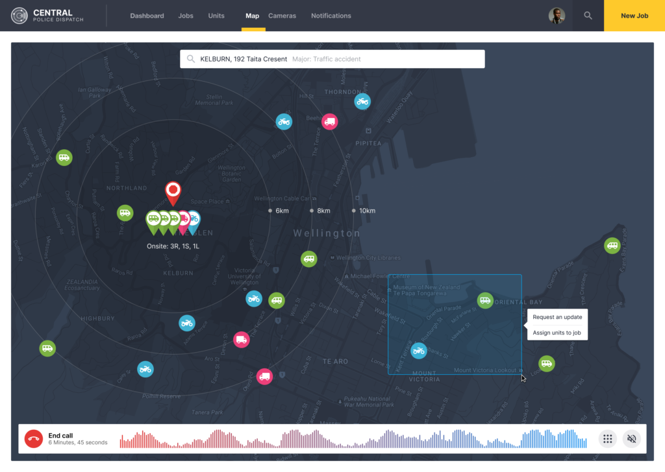Select the green bus marker in Highbury
The image size is (665, 472).
(47, 348)
